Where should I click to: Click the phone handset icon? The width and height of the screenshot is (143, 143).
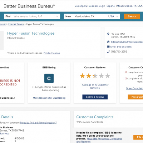(108, 51)
